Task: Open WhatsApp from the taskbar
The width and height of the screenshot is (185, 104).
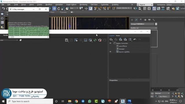Action: 90,101
